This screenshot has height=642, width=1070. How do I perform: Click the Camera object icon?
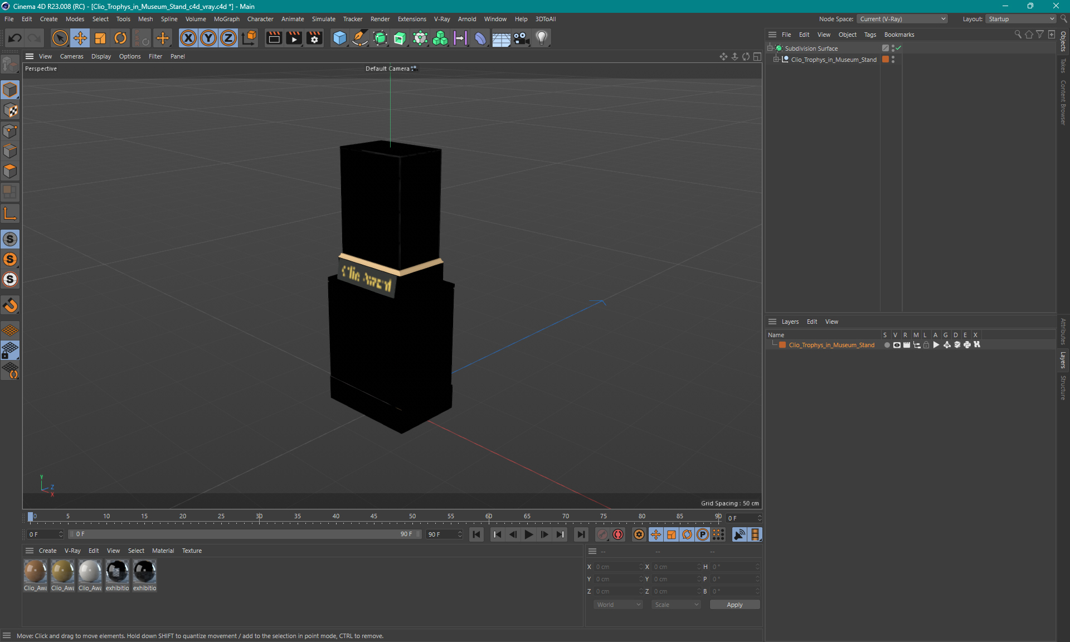pyautogui.click(x=522, y=38)
